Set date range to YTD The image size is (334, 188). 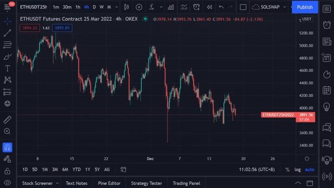coord(77,169)
